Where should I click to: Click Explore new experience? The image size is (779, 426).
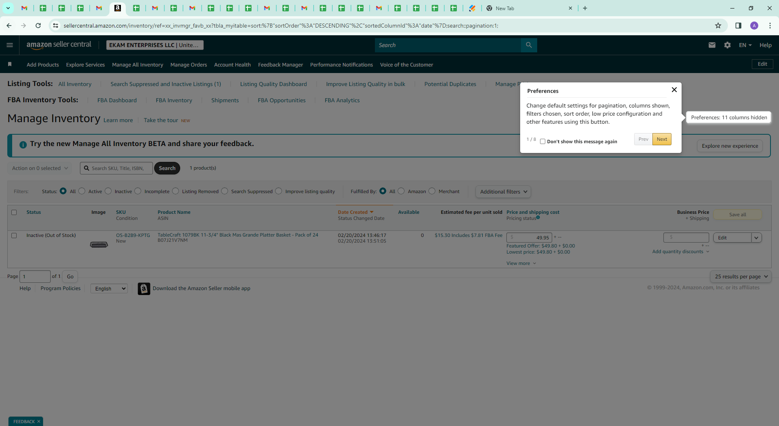tap(730, 146)
